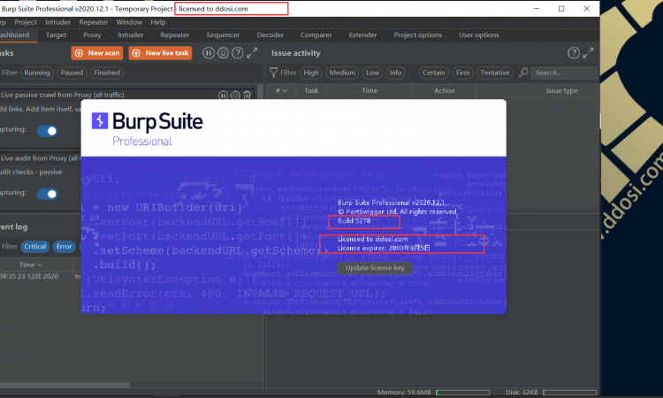
Task: Expand the Tasks panel to full size
Action: (252, 53)
